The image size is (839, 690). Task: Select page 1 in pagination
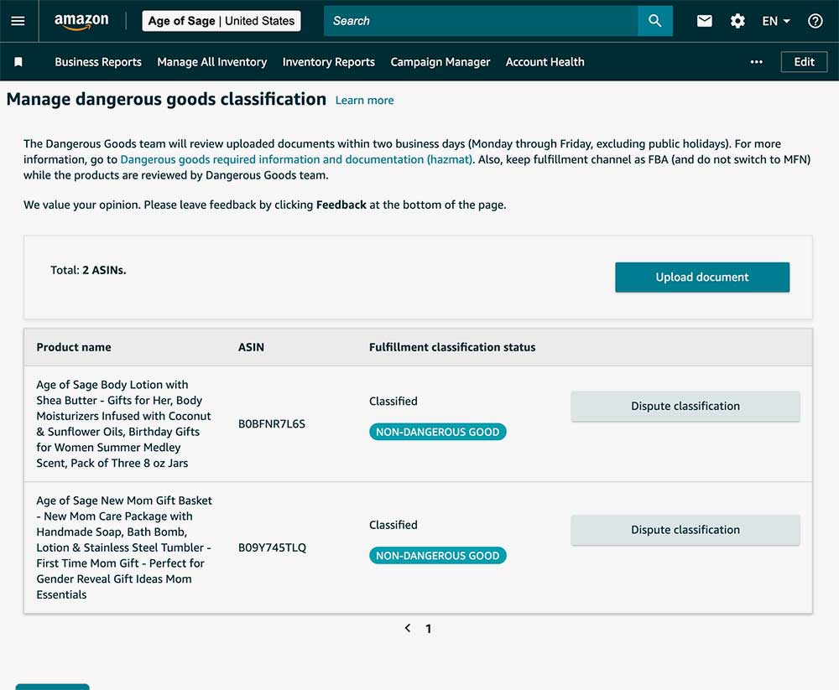click(x=428, y=629)
